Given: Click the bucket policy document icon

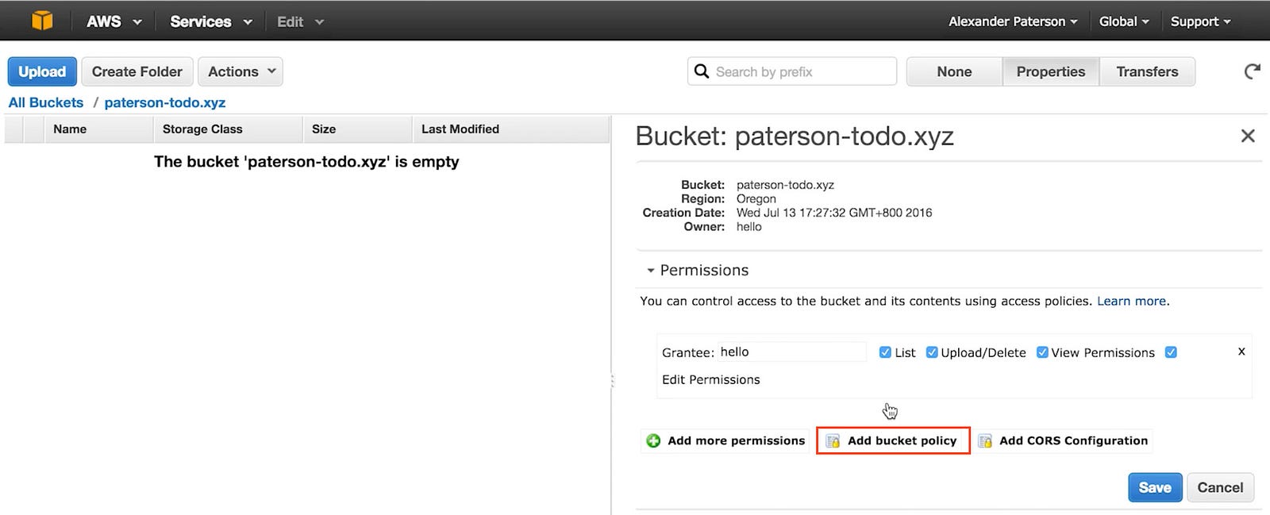Looking at the screenshot, I should pyautogui.click(x=833, y=440).
